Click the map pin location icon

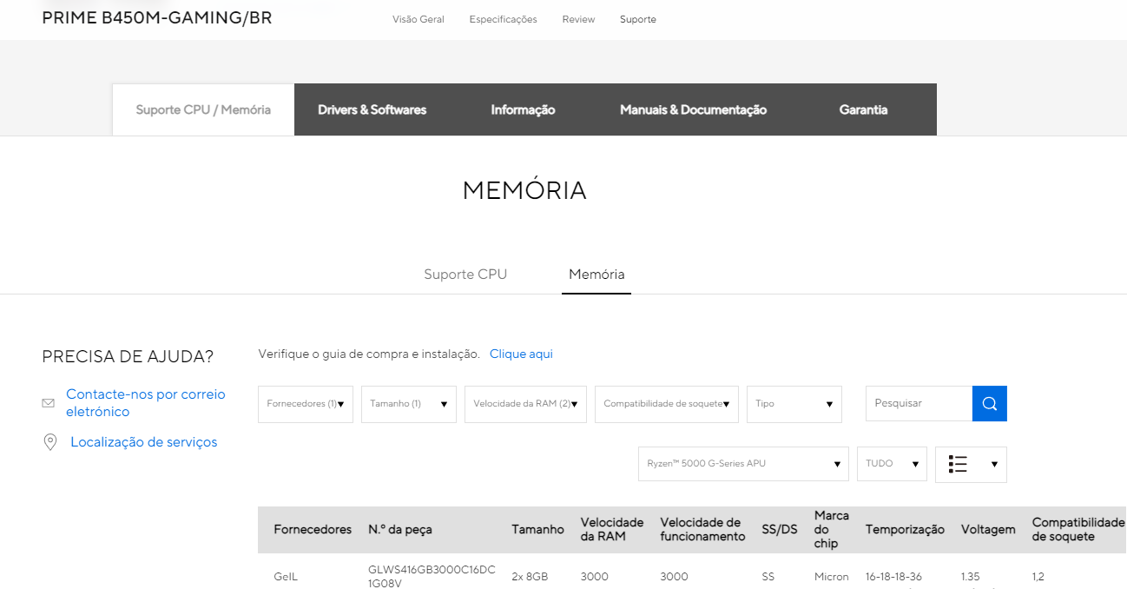49,442
